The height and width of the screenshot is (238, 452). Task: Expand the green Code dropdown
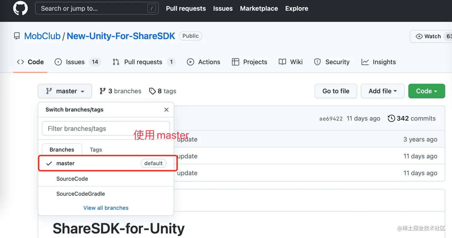pyautogui.click(x=427, y=91)
